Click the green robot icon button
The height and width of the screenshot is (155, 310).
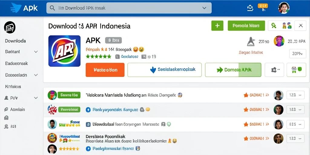[296, 70]
